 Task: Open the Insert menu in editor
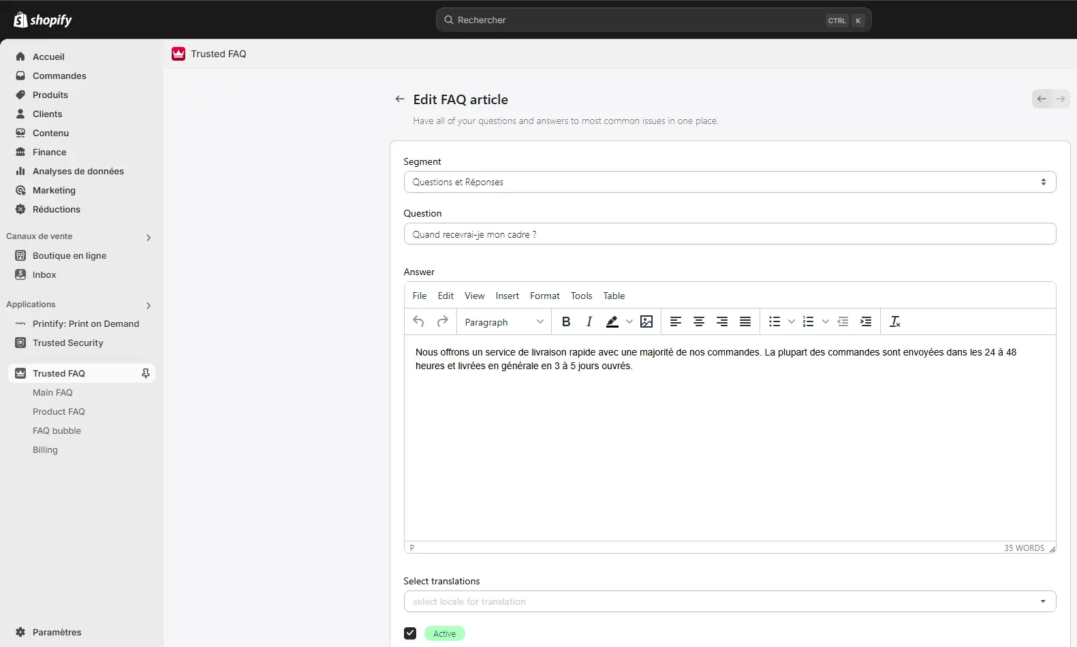coord(507,296)
